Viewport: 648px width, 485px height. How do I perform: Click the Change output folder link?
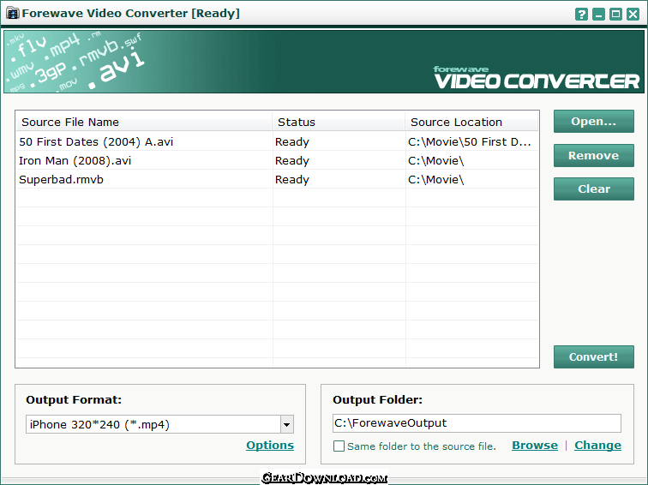click(x=597, y=446)
